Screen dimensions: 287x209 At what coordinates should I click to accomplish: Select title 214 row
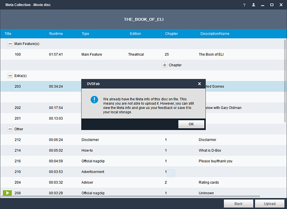[142, 150]
